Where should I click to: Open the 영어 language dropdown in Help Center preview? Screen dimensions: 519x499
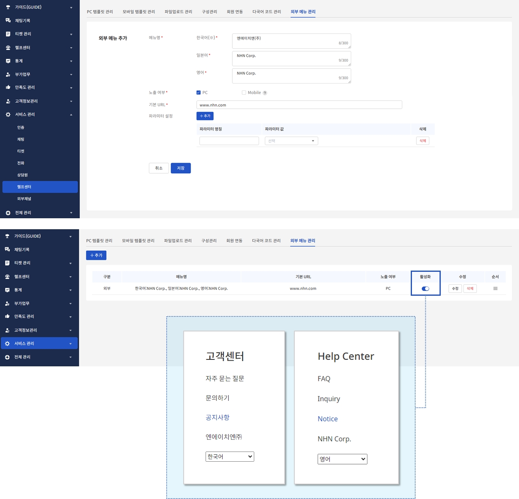coord(342,459)
